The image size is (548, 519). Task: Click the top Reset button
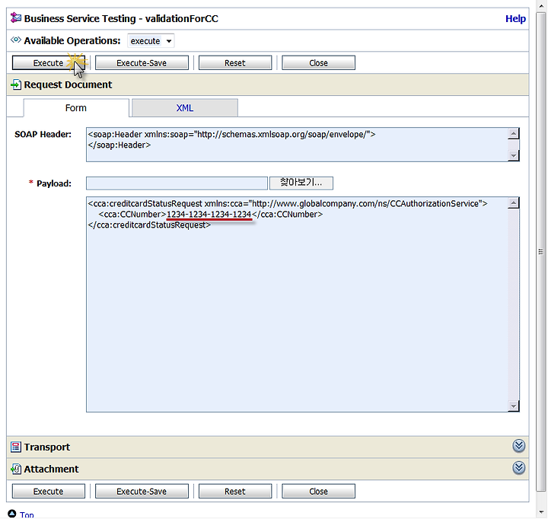(235, 63)
